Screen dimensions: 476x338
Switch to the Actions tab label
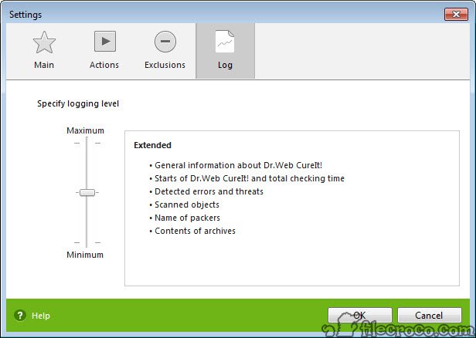click(104, 65)
